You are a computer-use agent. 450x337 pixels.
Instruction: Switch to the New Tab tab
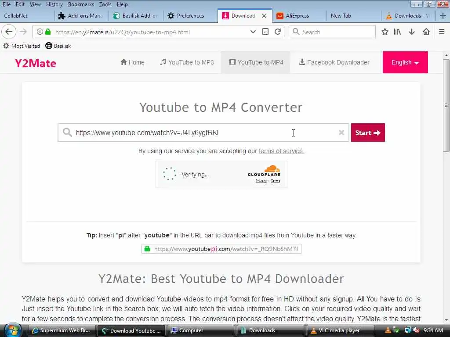point(354,16)
